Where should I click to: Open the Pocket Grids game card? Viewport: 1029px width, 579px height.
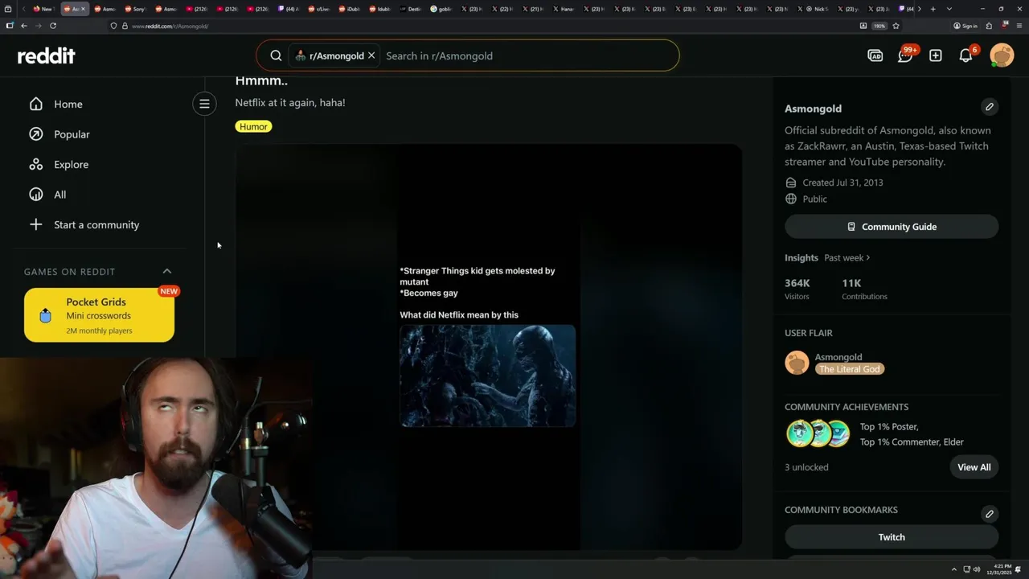tap(99, 315)
